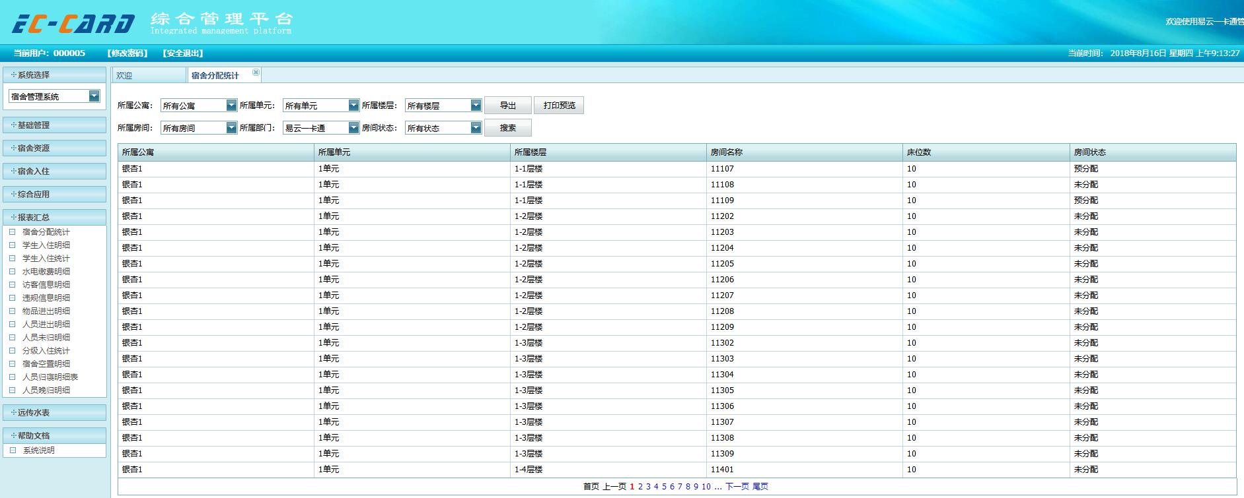Open 系统说明 help document

(x=38, y=451)
